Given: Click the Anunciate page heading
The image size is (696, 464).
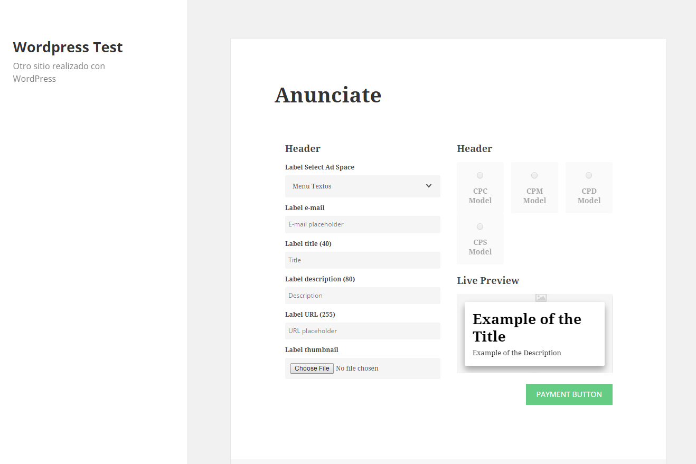Looking at the screenshot, I should [328, 96].
